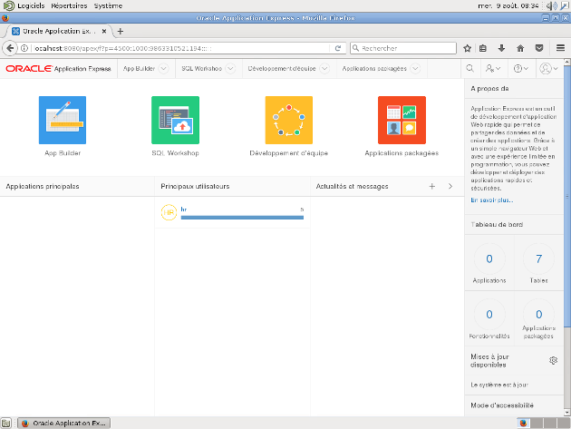Click the URL address bar field
The width and height of the screenshot is (571, 429).
[181, 48]
